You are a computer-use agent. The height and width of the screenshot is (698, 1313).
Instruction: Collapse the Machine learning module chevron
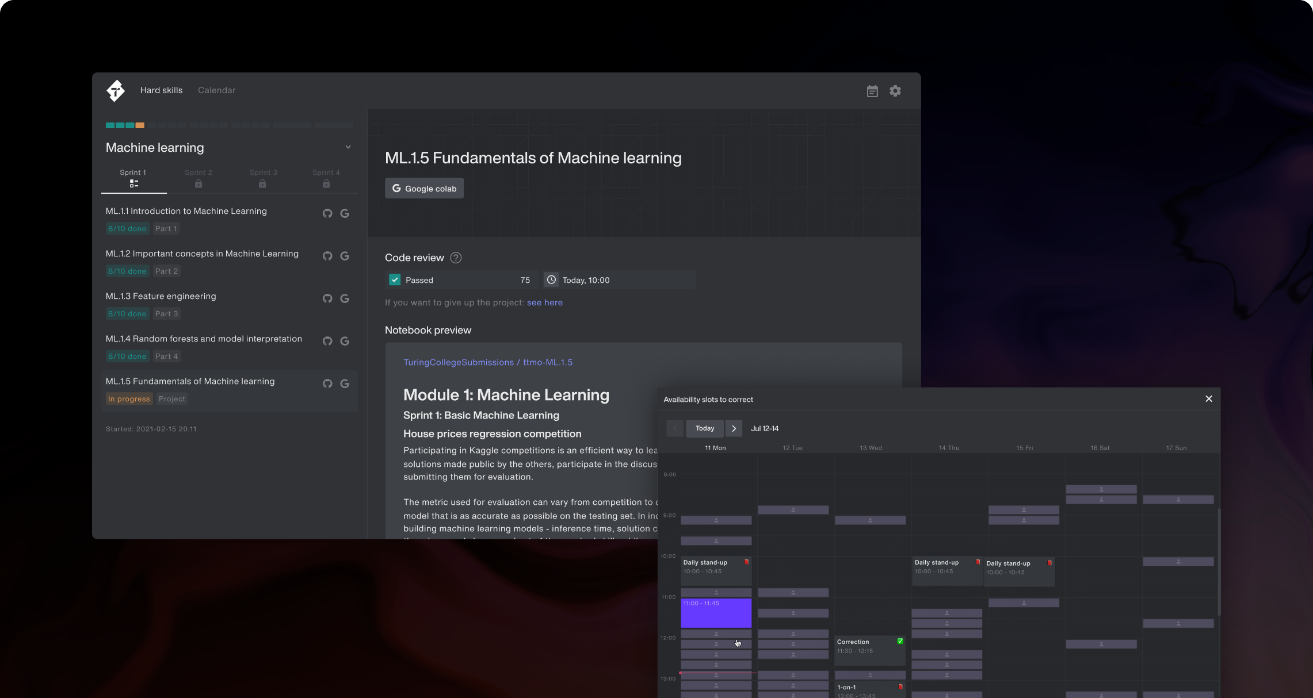[348, 147]
